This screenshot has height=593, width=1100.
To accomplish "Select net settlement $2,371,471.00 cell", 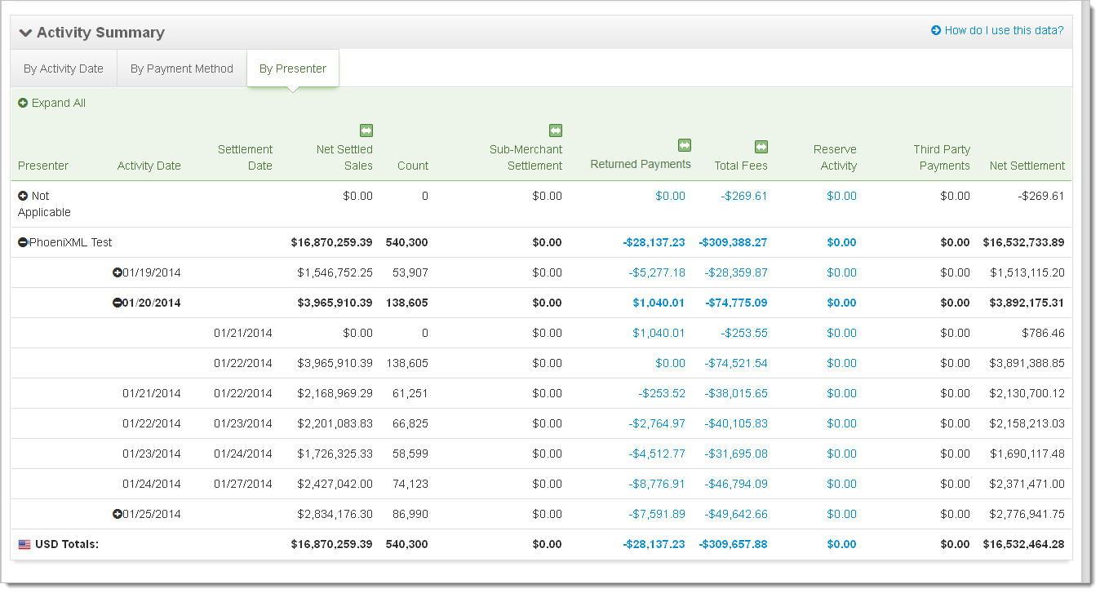I will tap(1027, 484).
